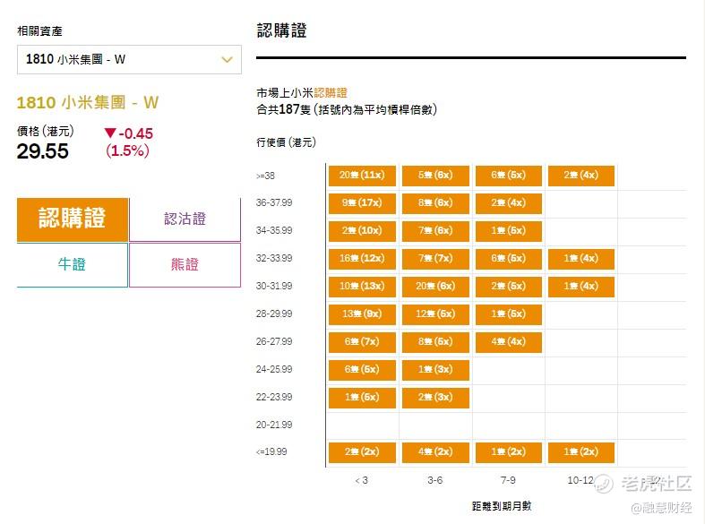The height and width of the screenshot is (524, 705).
Task: Select the 2隻 (3x) cell in the 22-23.99 row
Action: (x=435, y=398)
